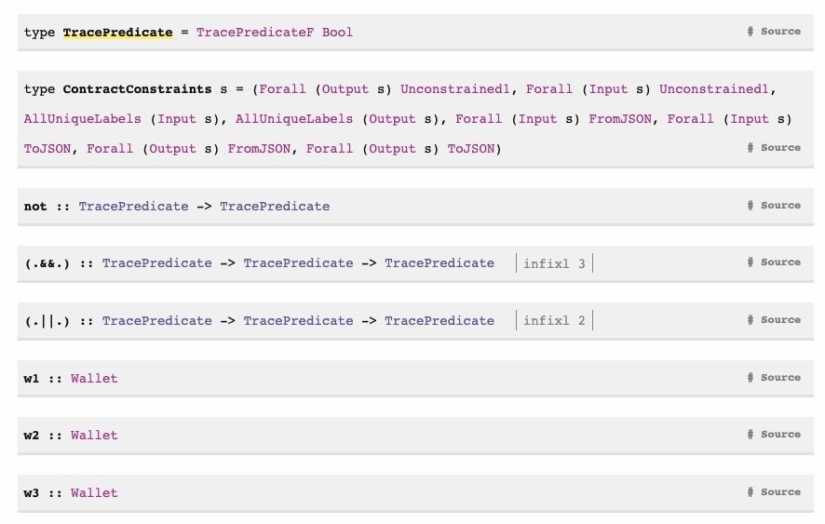Viewport: 825px width, 524px height.
Task: Click the AllUniqueLabels link before (Input s)
Action: coord(82,119)
